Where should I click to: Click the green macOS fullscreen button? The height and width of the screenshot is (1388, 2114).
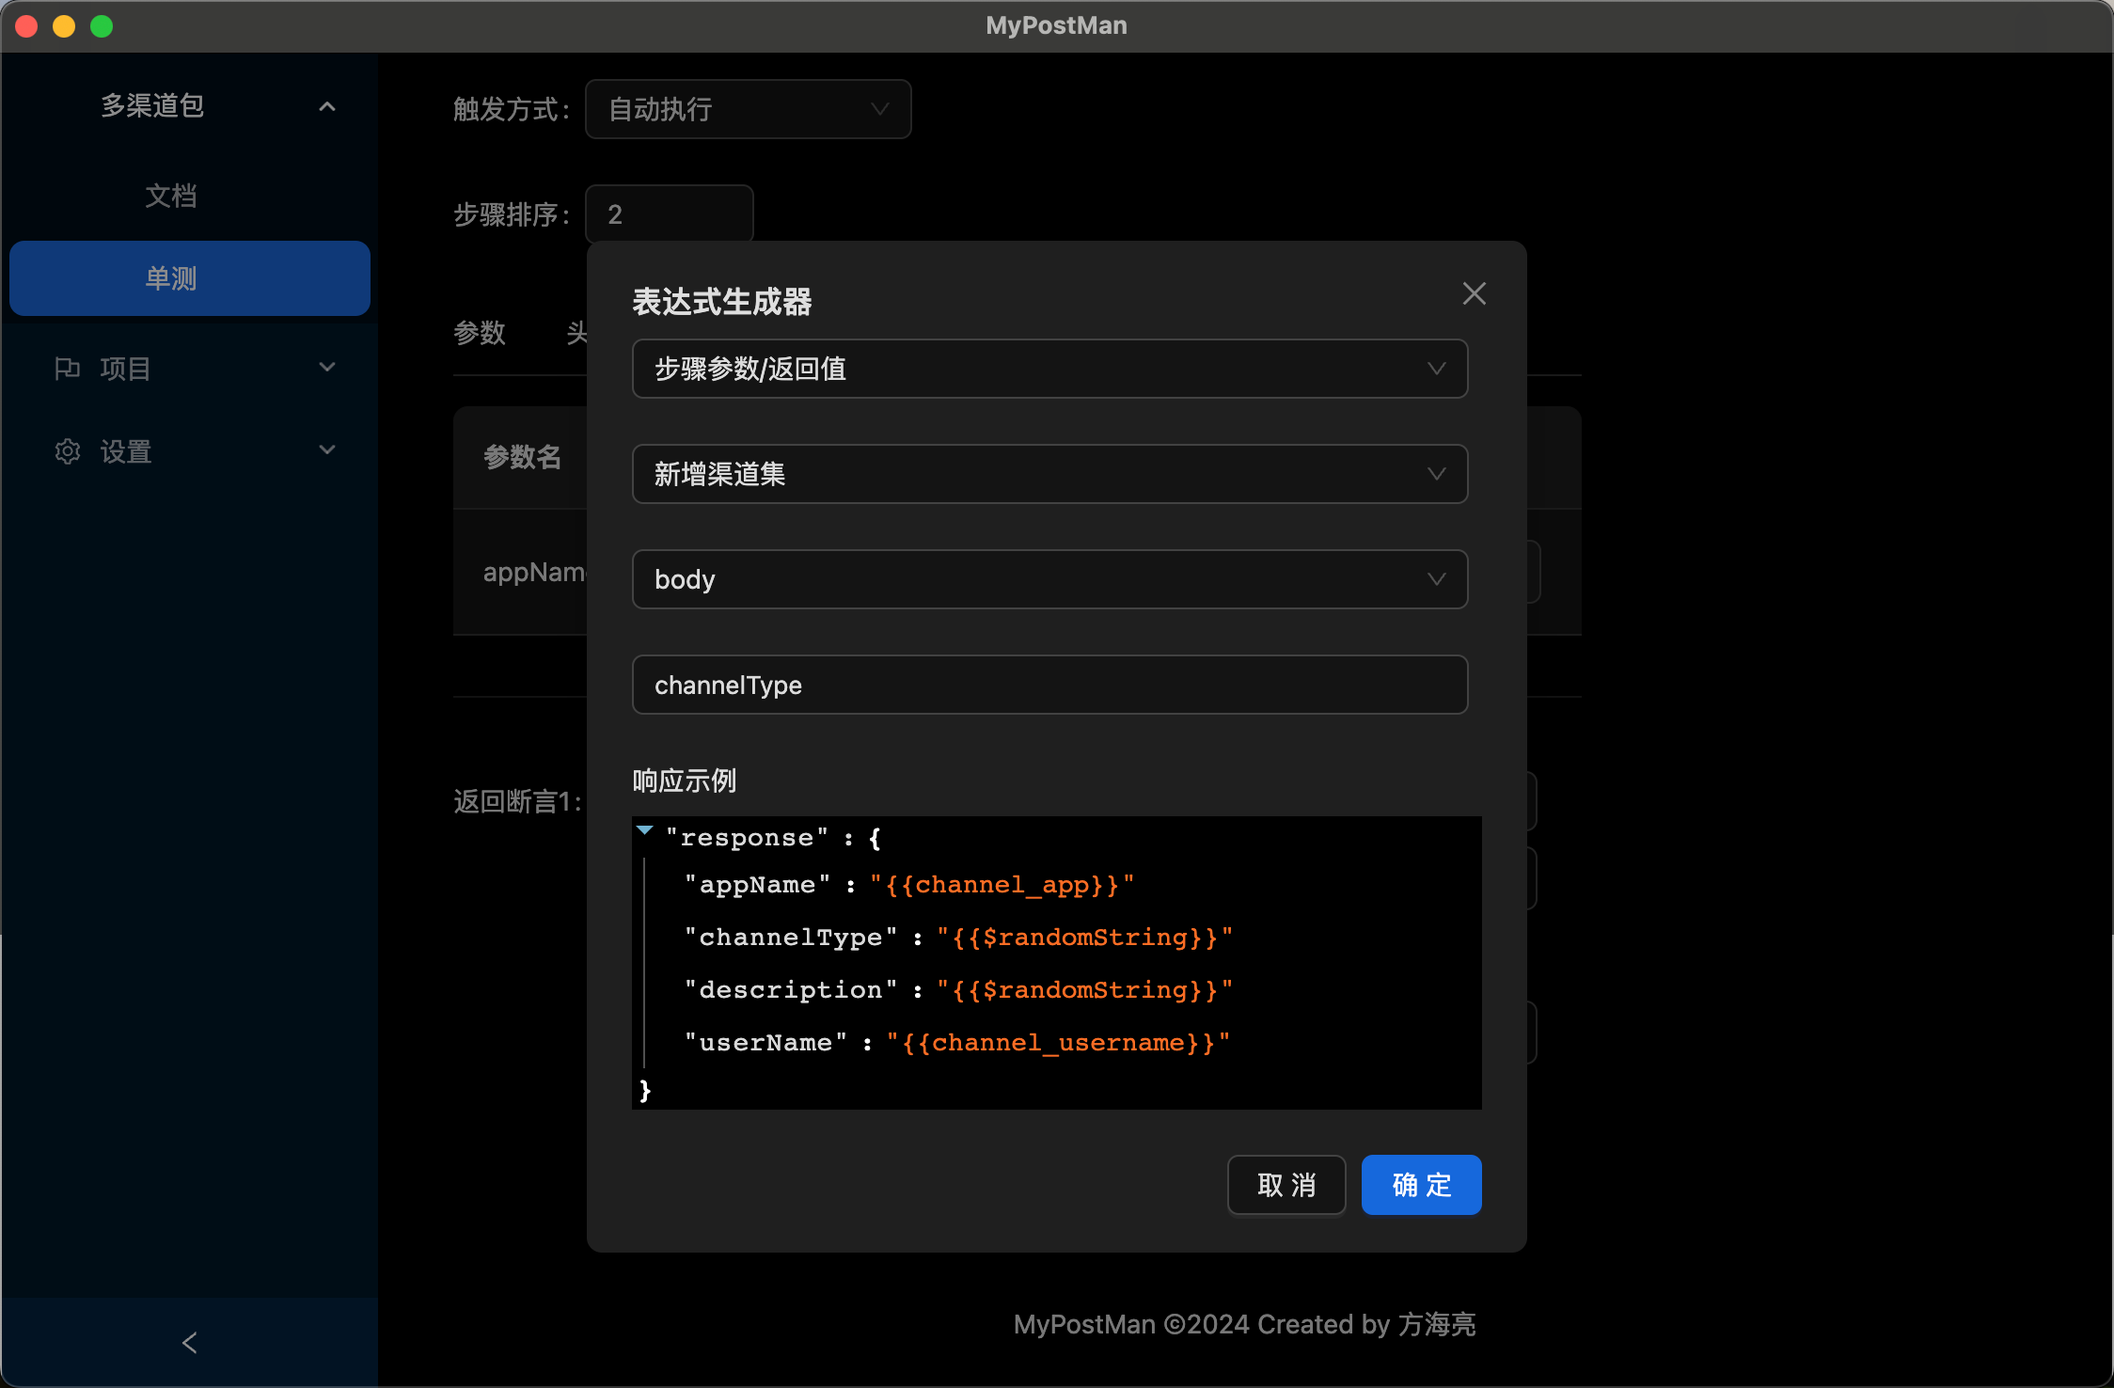(102, 26)
